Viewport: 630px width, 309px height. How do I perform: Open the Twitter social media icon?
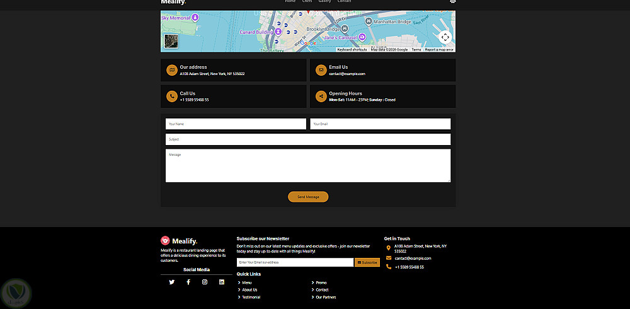point(172,282)
